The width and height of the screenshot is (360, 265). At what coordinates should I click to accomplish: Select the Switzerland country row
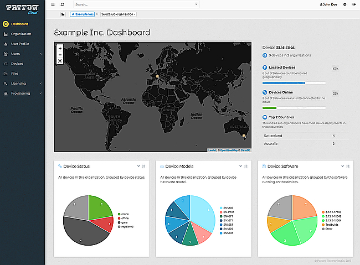(x=305, y=136)
